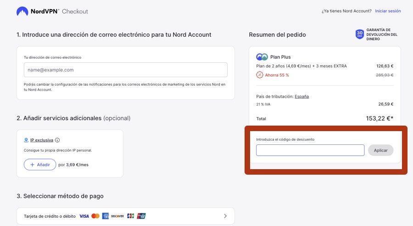
Task: Click the NordVPN mountain logo
Action: [x=22, y=11]
